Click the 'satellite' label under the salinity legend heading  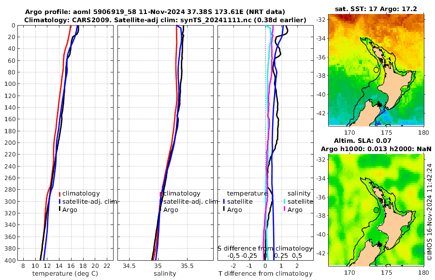tap(300, 201)
